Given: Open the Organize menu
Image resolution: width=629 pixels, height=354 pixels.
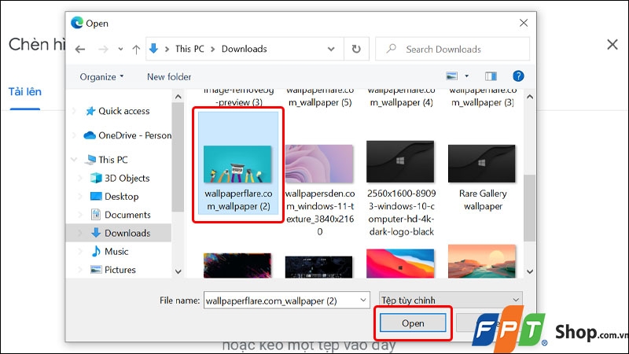Looking at the screenshot, I should coord(101,76).
